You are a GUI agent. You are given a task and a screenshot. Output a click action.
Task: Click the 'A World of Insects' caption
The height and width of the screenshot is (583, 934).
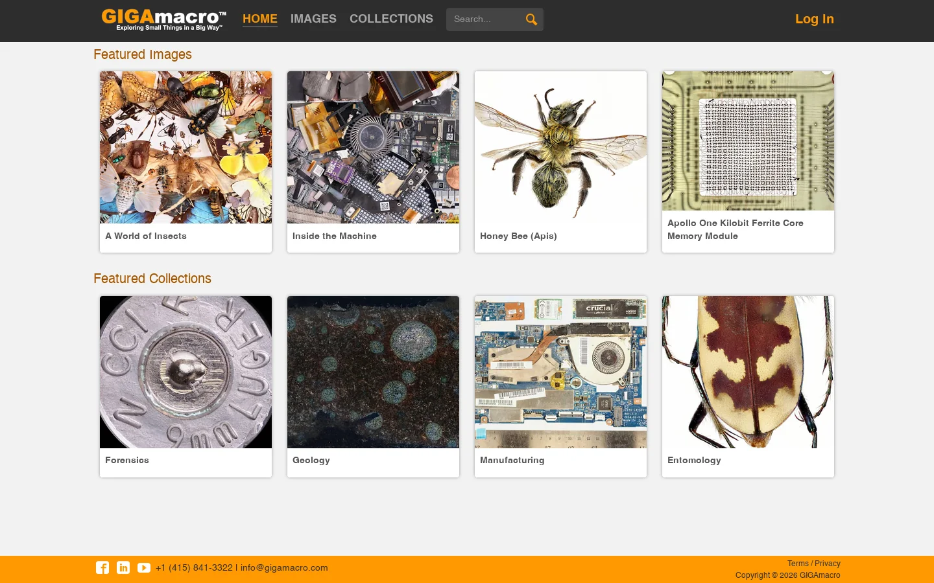146,236
